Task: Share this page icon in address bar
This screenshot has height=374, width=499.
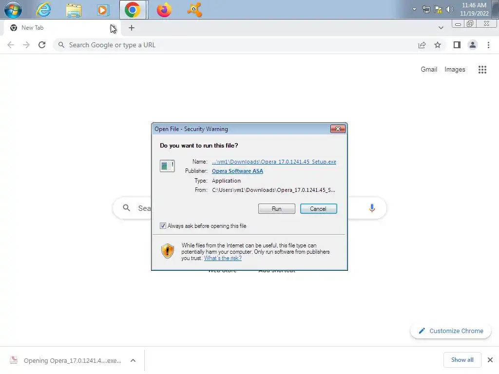Action: pos(422,45)
